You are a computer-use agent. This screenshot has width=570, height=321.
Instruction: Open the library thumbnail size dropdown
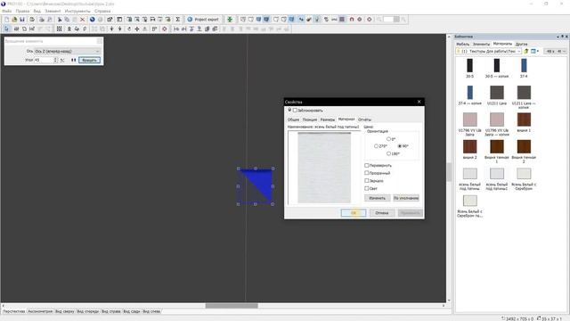(x=556, y=52)
